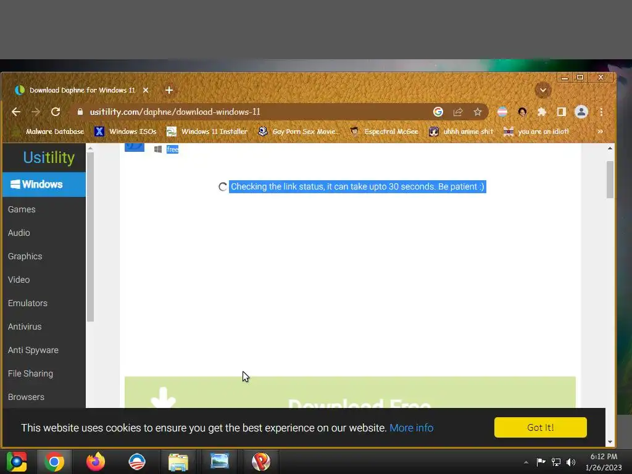Open the Antivirus category
The height and width of the screenshot is (474, 632).
[x=25, y=326]
